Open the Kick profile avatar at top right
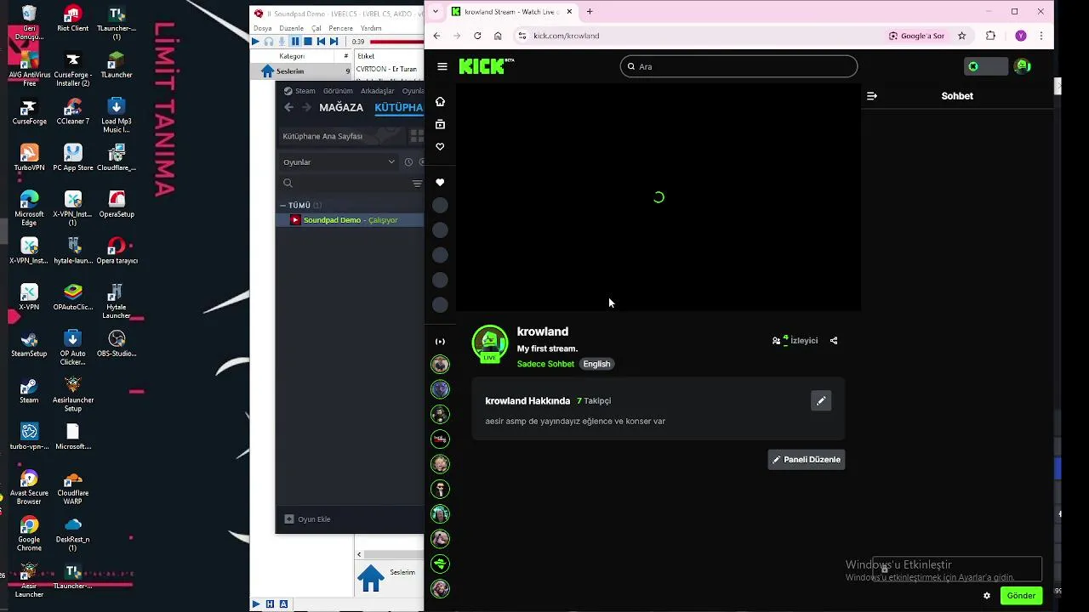 pos(1023,66)
